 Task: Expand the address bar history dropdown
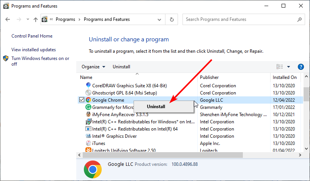pos(159,19)
